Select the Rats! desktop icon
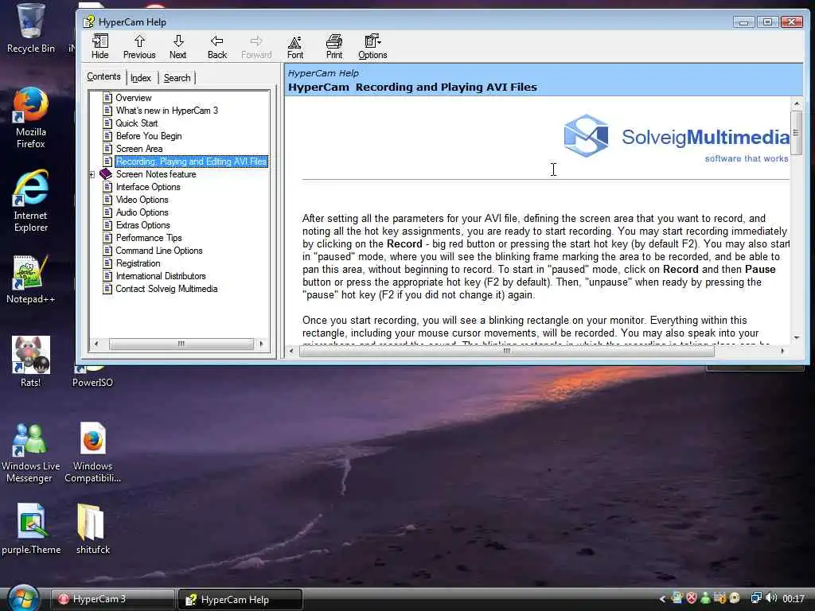 (x=30, y=362)
